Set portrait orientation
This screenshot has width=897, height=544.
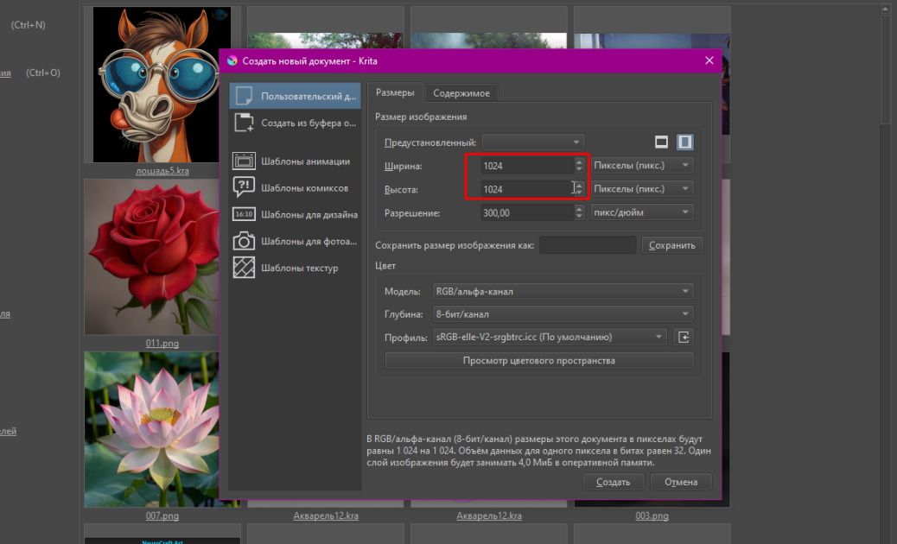point(684,142)
